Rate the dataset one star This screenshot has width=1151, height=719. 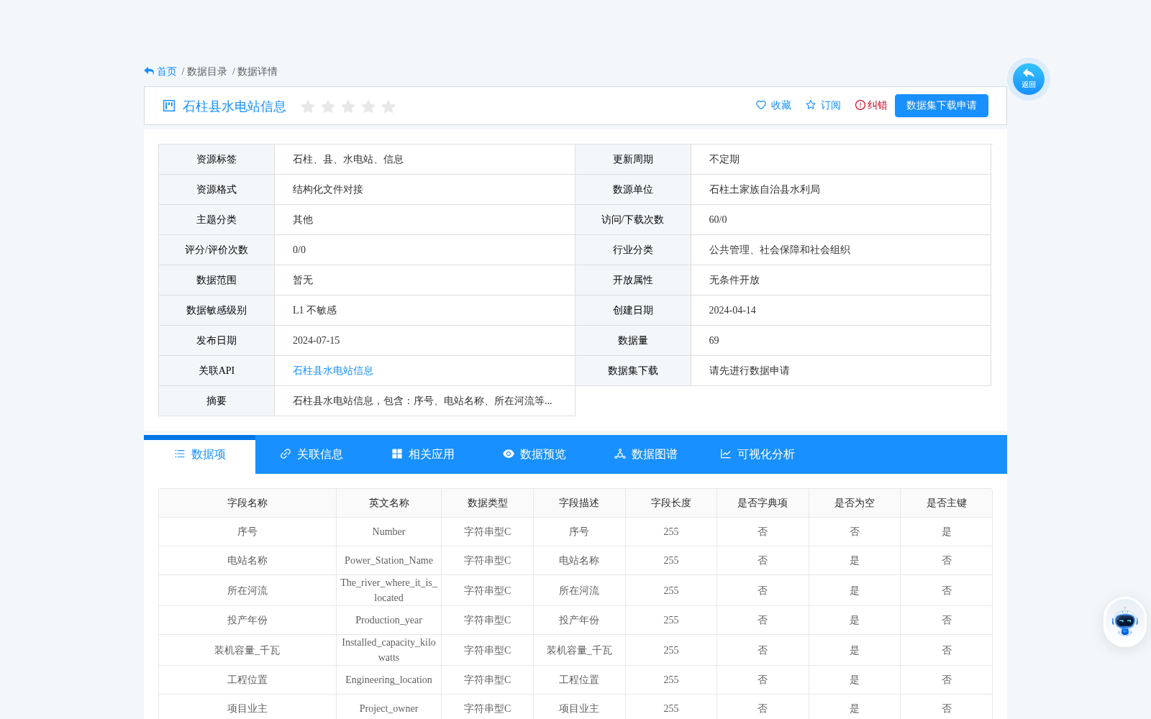pos(308,106)
